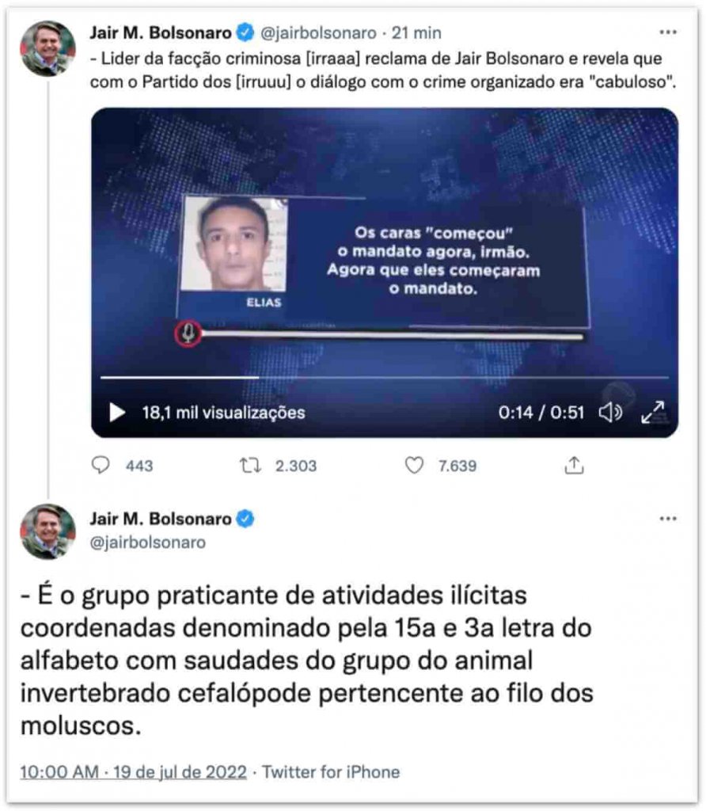Open the top Bolsonaro profile avatar
Viewport: 706px width, 811px height.
(x=47, y=48)
